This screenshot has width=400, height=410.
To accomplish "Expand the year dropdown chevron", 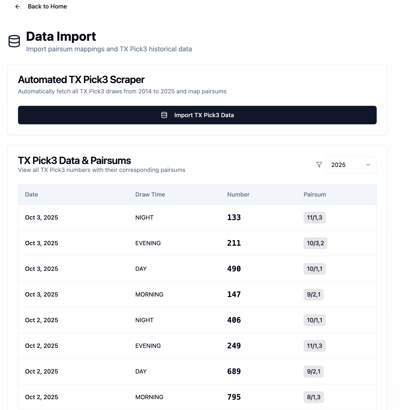I will [x=368, y=165].
